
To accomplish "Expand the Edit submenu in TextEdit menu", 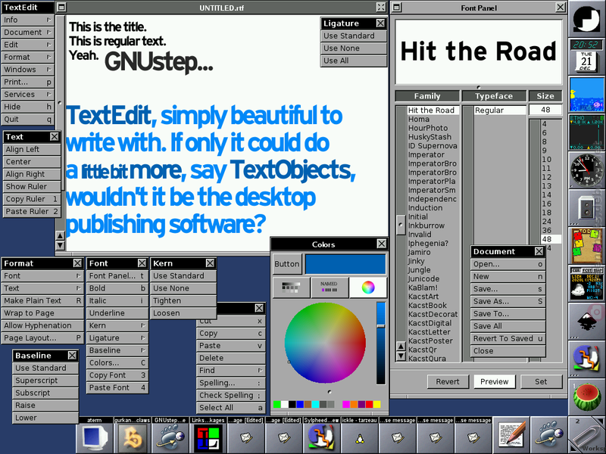I will (28, 45).
